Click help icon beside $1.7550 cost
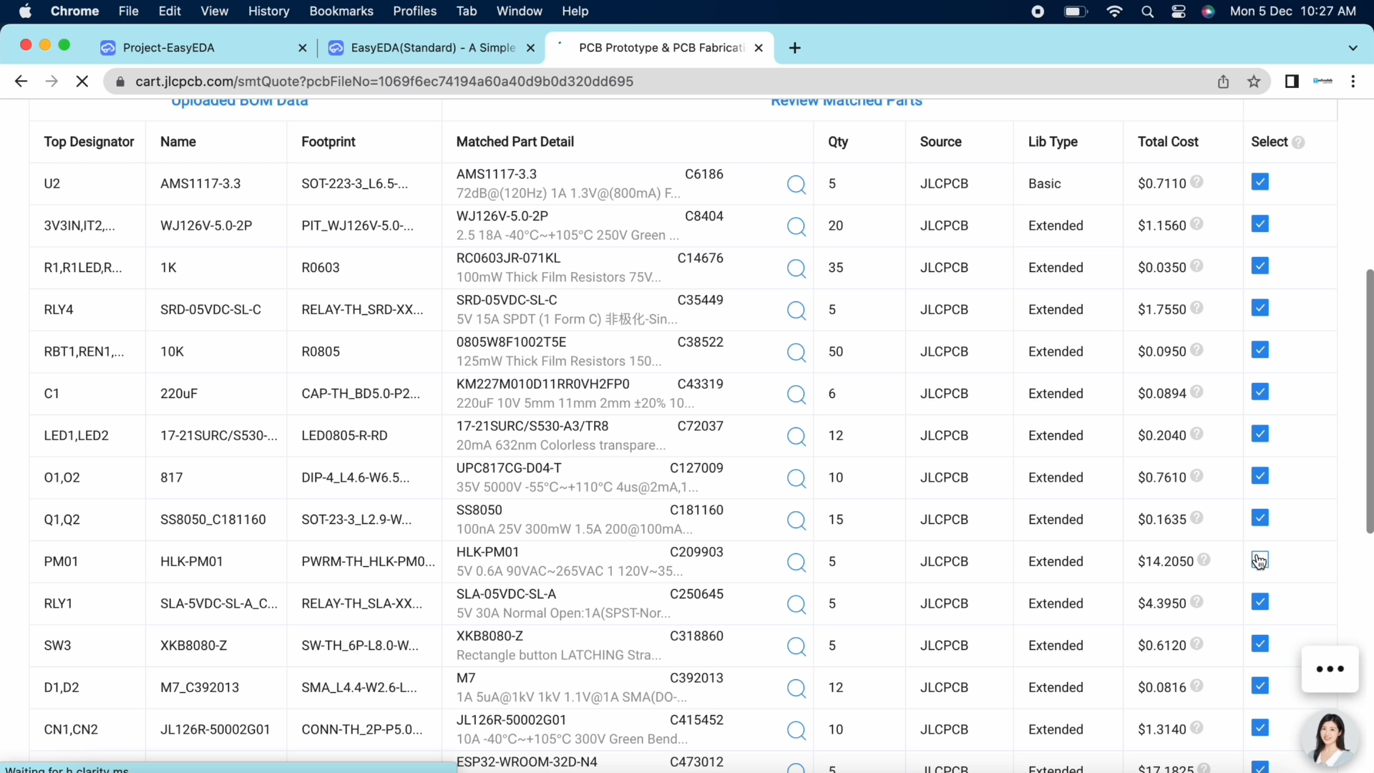Viewport: 1374px width, 773px height. 1197,308
